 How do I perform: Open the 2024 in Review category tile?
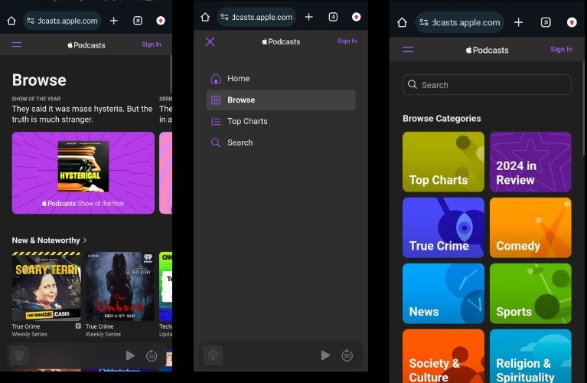(530, 162)
